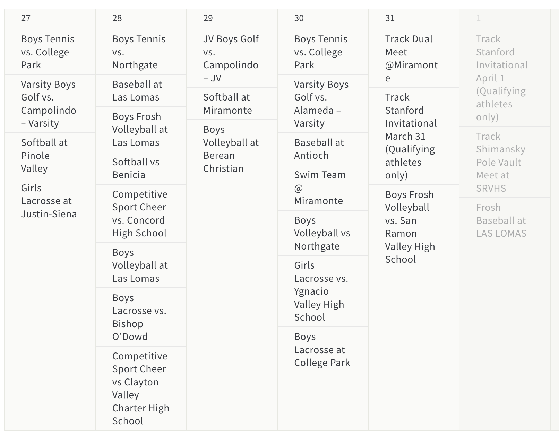View Boys Lacrosse at College Park

click(322, 350)
